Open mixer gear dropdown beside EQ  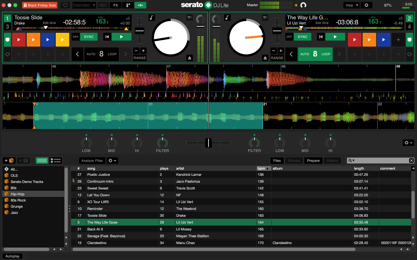tap(408, 143)
